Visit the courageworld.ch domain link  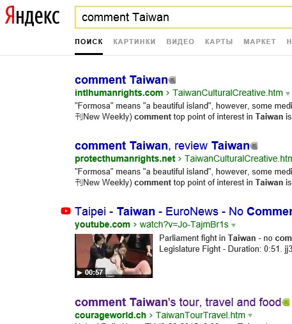pyautogui.click(x=111, y=316)
